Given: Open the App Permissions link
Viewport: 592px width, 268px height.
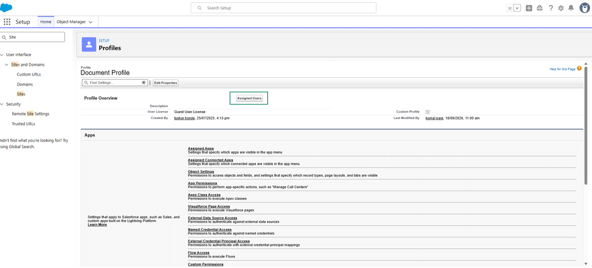Looking at the screenshot, I should [x=202, y=183].
